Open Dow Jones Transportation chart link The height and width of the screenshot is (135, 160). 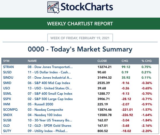[50, 67]
